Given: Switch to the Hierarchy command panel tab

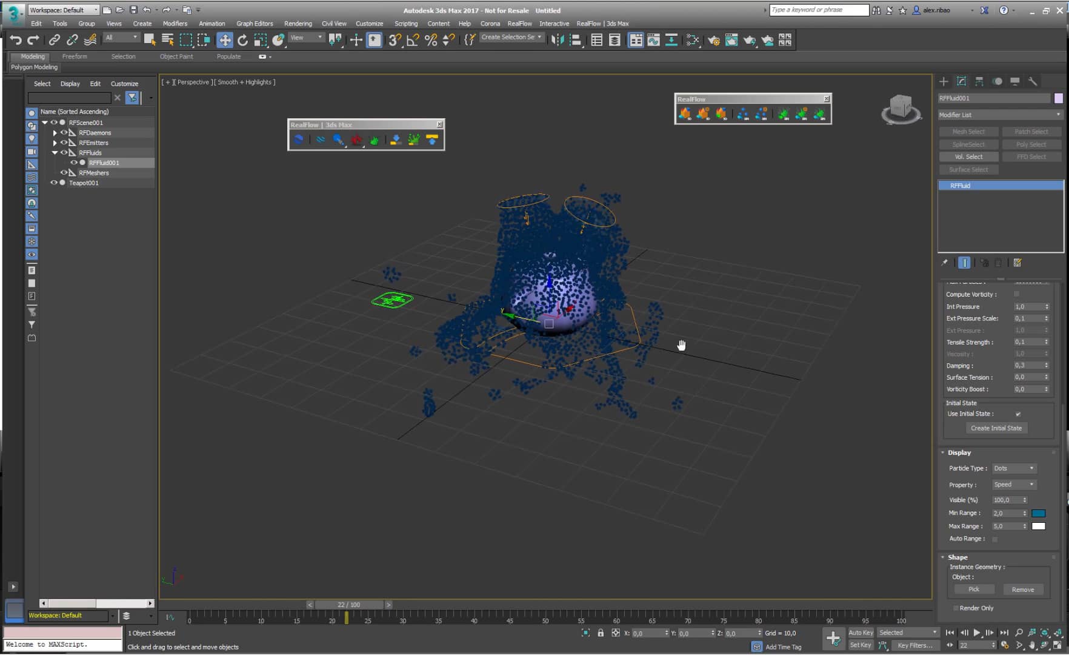Looking at the screenshot, I should tap(979, 81).
